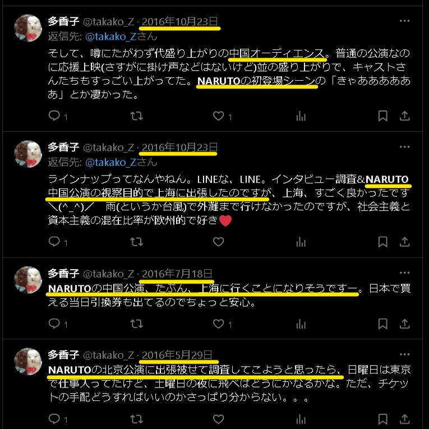
Task: Open @takako_Z reply mention in first tweet
Action: pyautogui.click(x=111, y=36)
